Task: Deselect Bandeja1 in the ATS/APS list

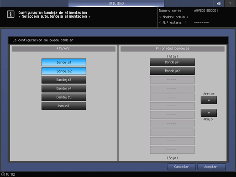Action: click(64, 62)
